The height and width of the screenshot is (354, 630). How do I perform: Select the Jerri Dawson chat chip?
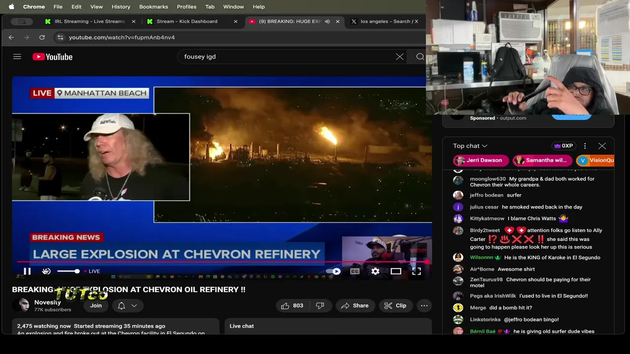coord(480,160)
